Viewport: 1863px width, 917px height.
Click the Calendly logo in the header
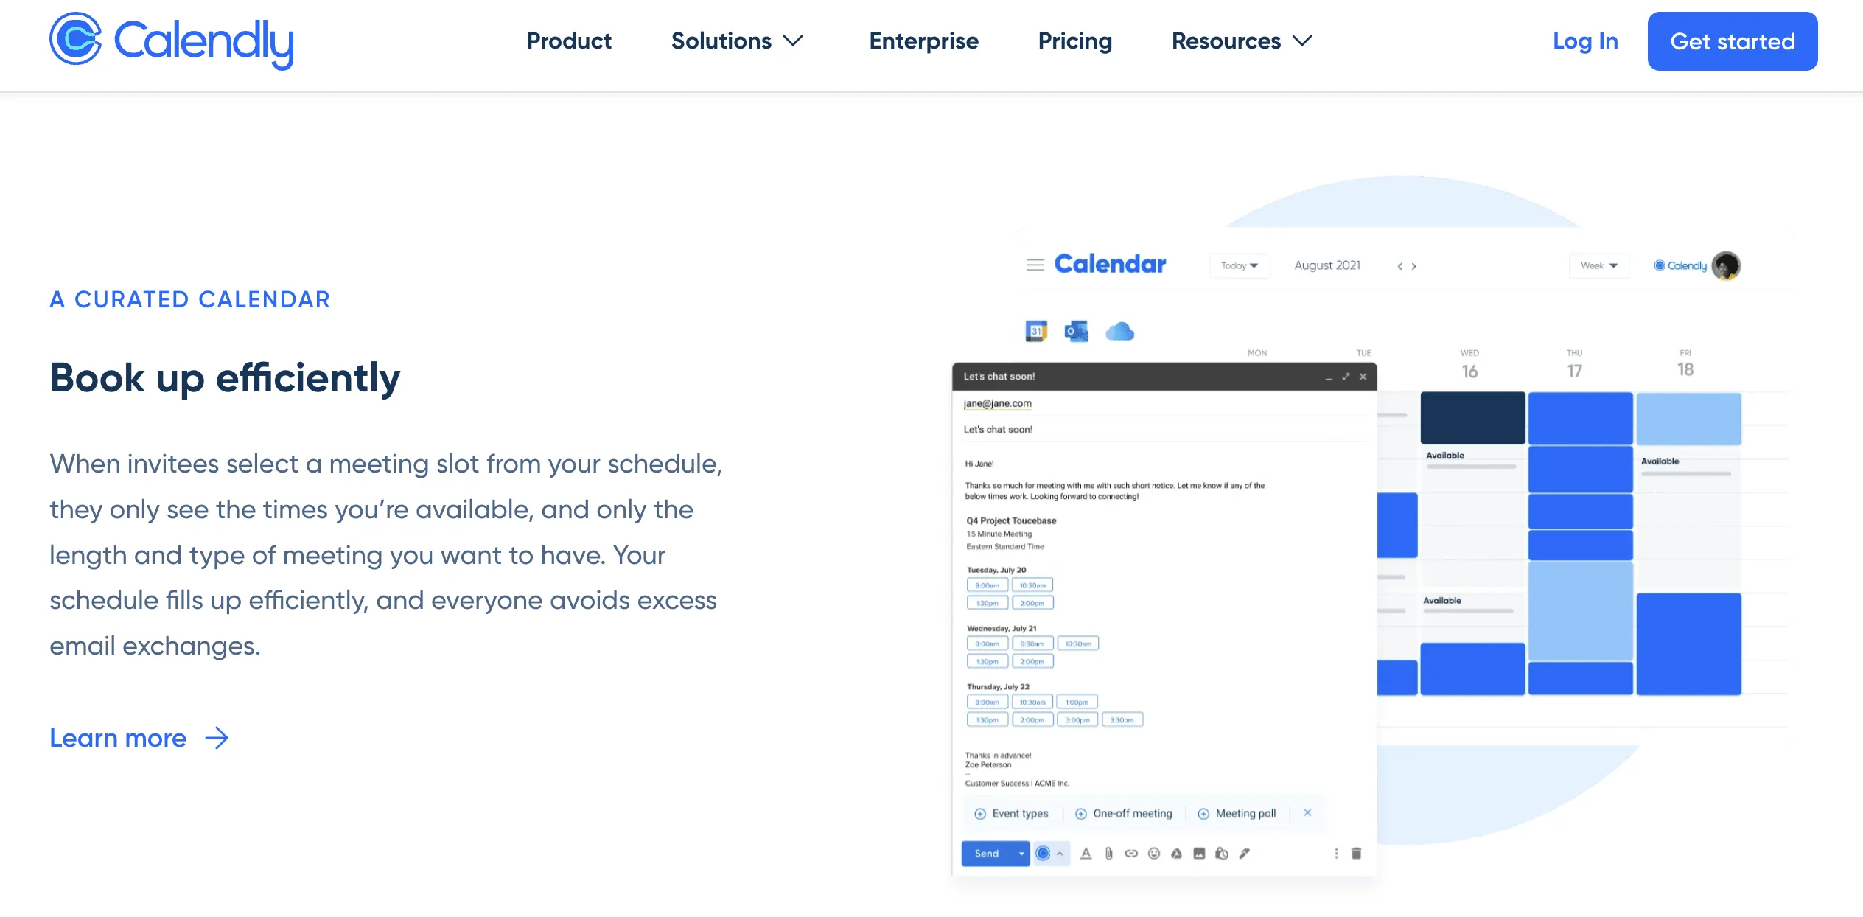171,41
